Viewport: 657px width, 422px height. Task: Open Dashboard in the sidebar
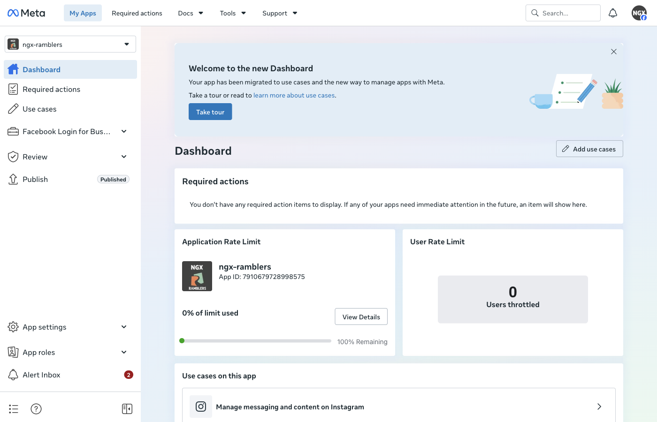coord(70,69)
